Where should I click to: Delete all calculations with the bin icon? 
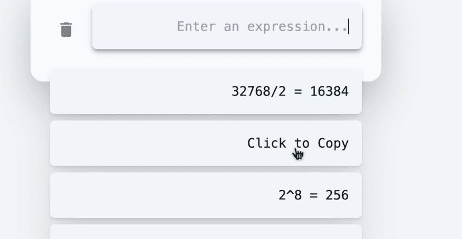(x=66, y=30)
